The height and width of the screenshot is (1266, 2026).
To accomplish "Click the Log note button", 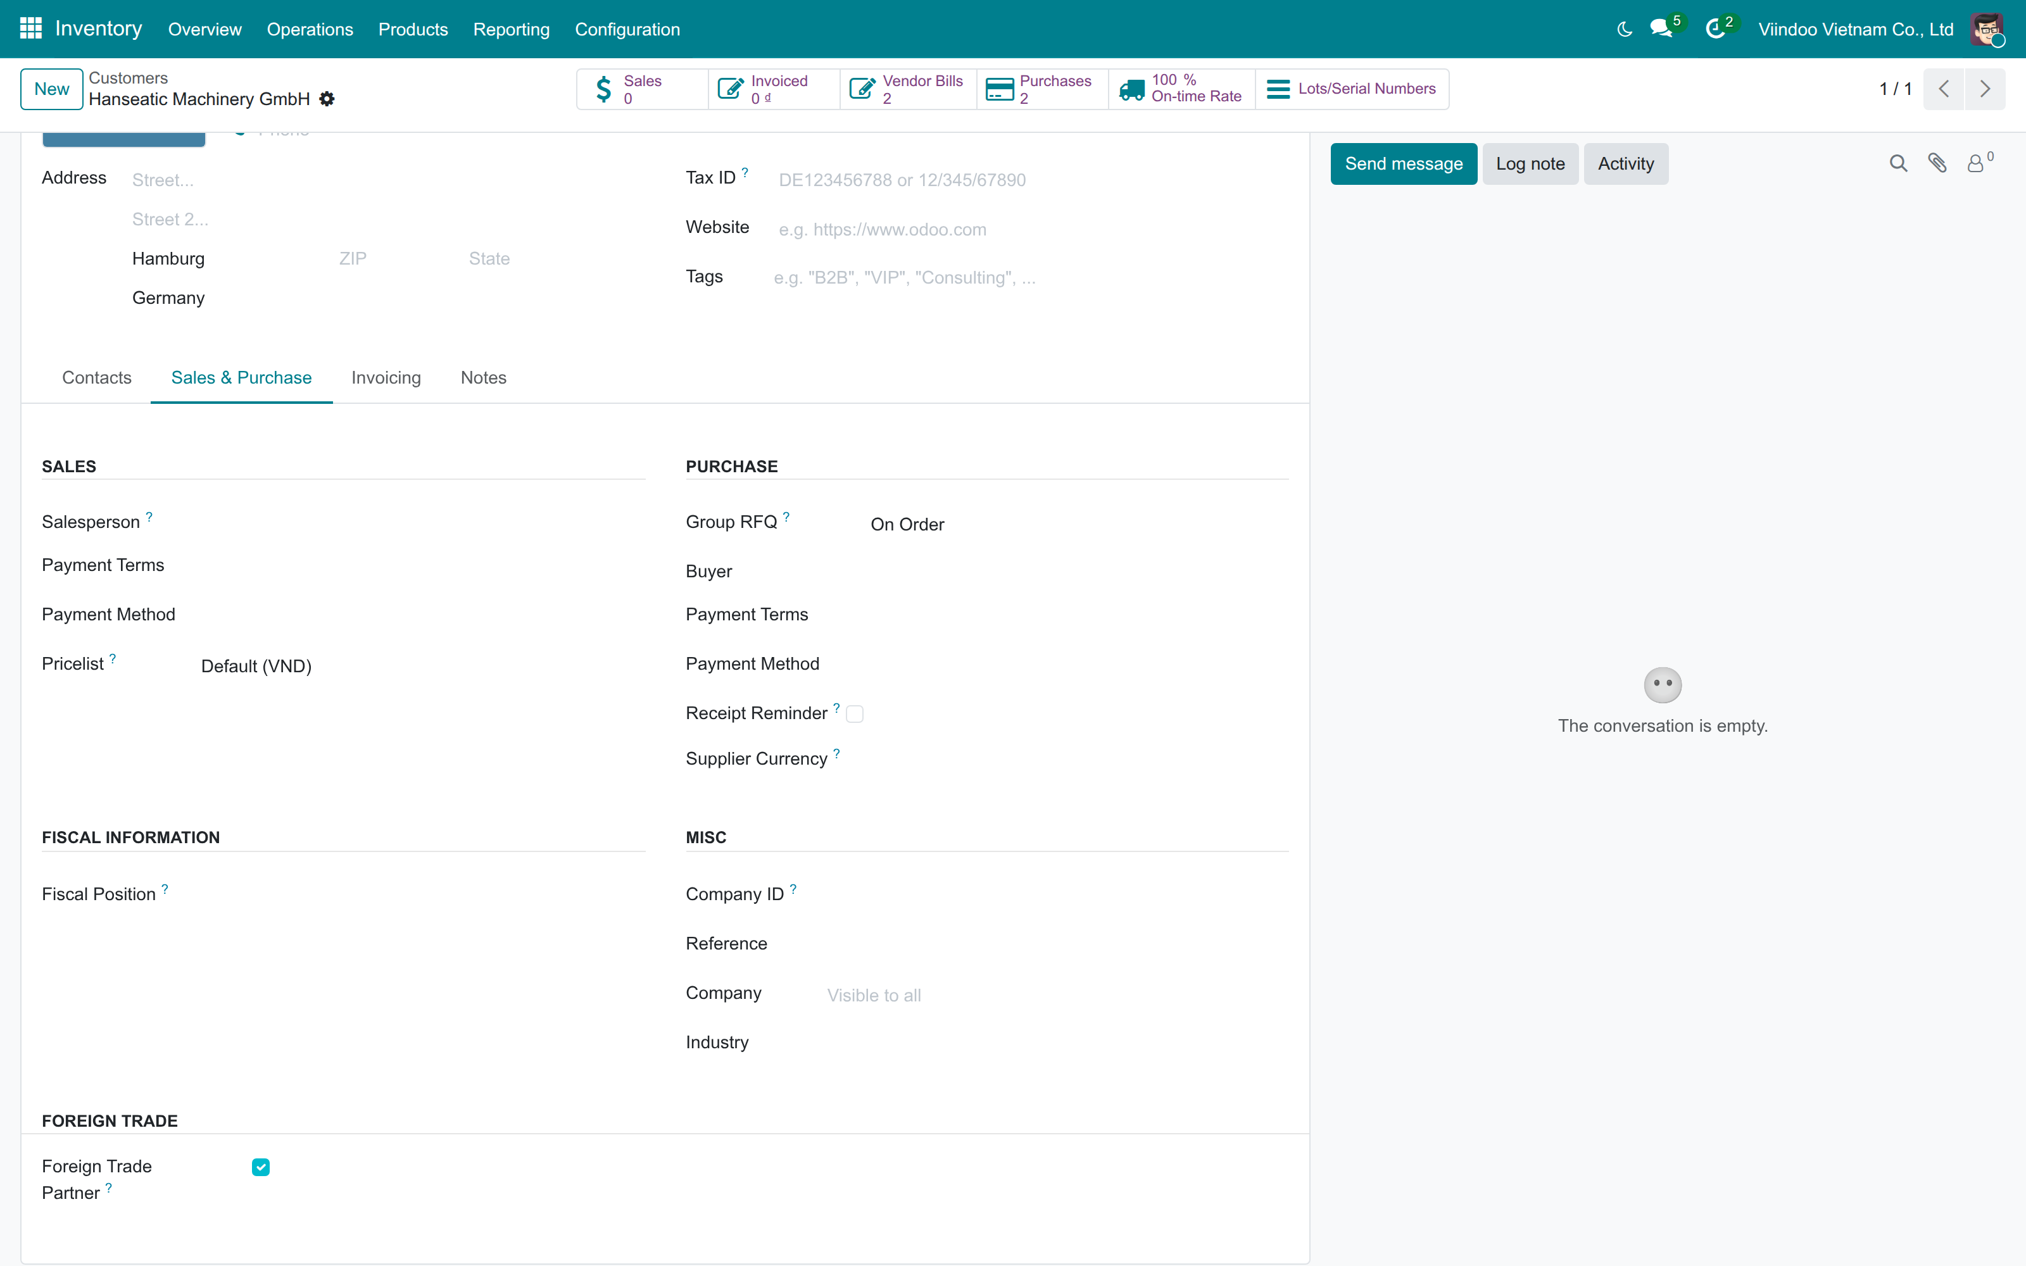I will (x=1530, y=163).
